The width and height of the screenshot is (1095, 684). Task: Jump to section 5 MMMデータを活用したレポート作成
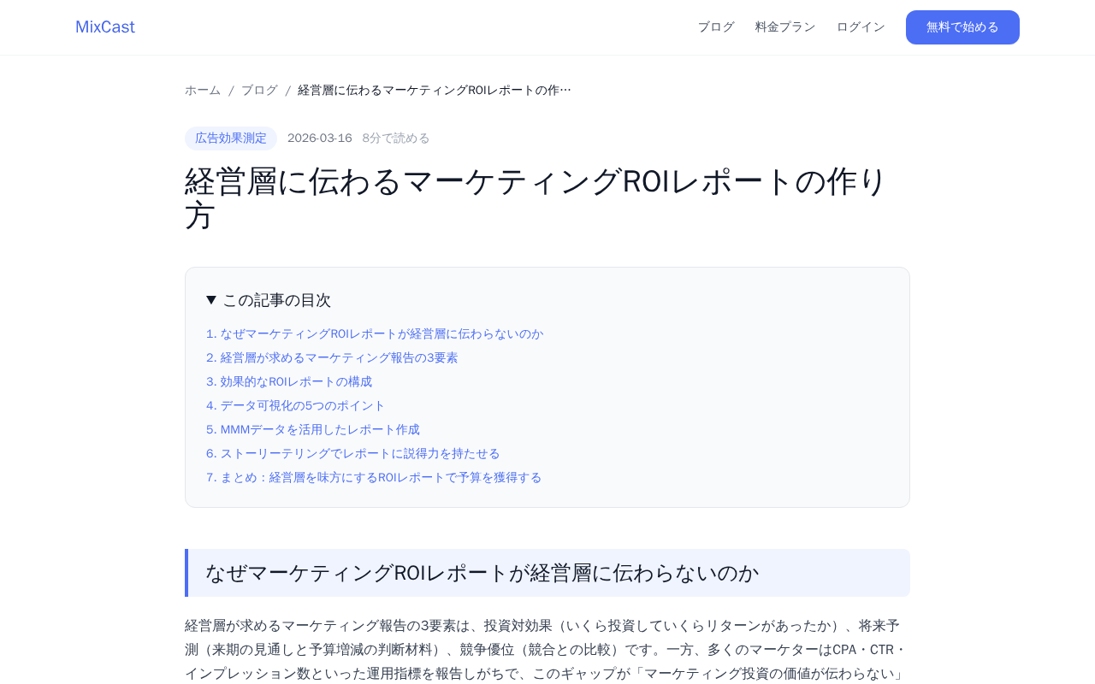click(x=313, y=429)
